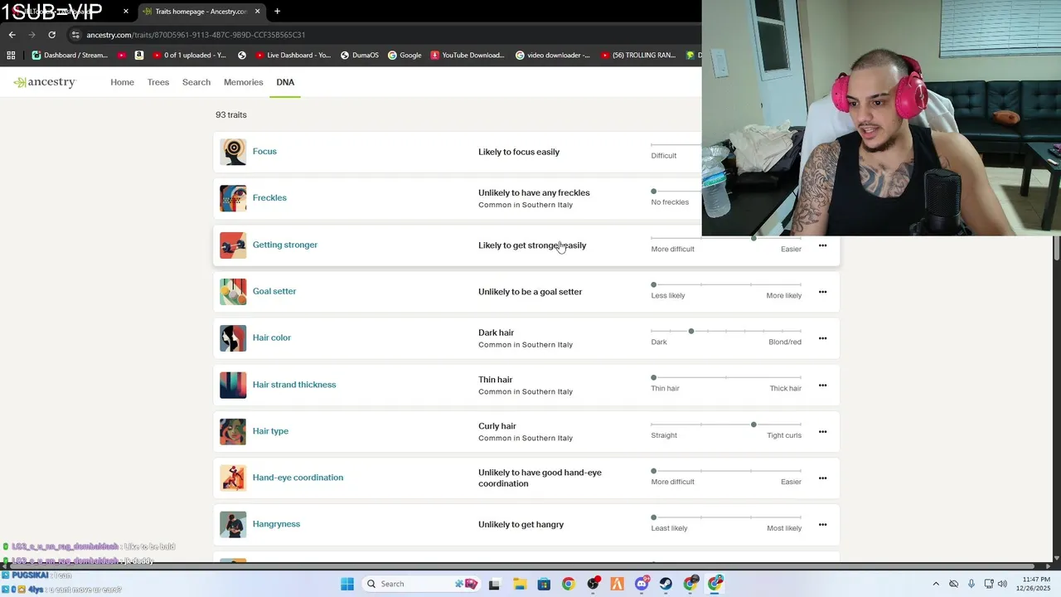Open File Explorer from the taskbar

coord(519,584)
